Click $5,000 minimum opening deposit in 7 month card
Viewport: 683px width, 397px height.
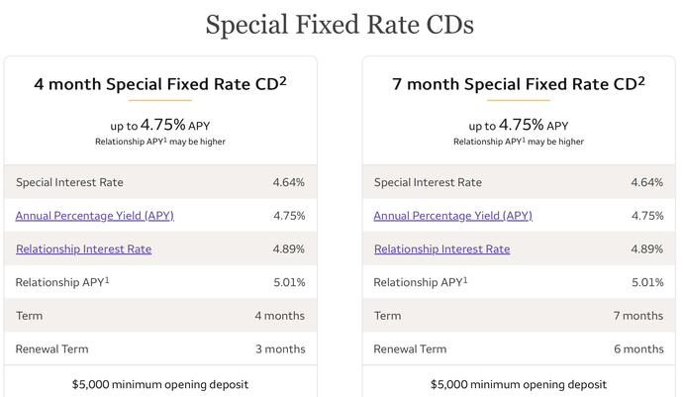click(x=519, y=384)
